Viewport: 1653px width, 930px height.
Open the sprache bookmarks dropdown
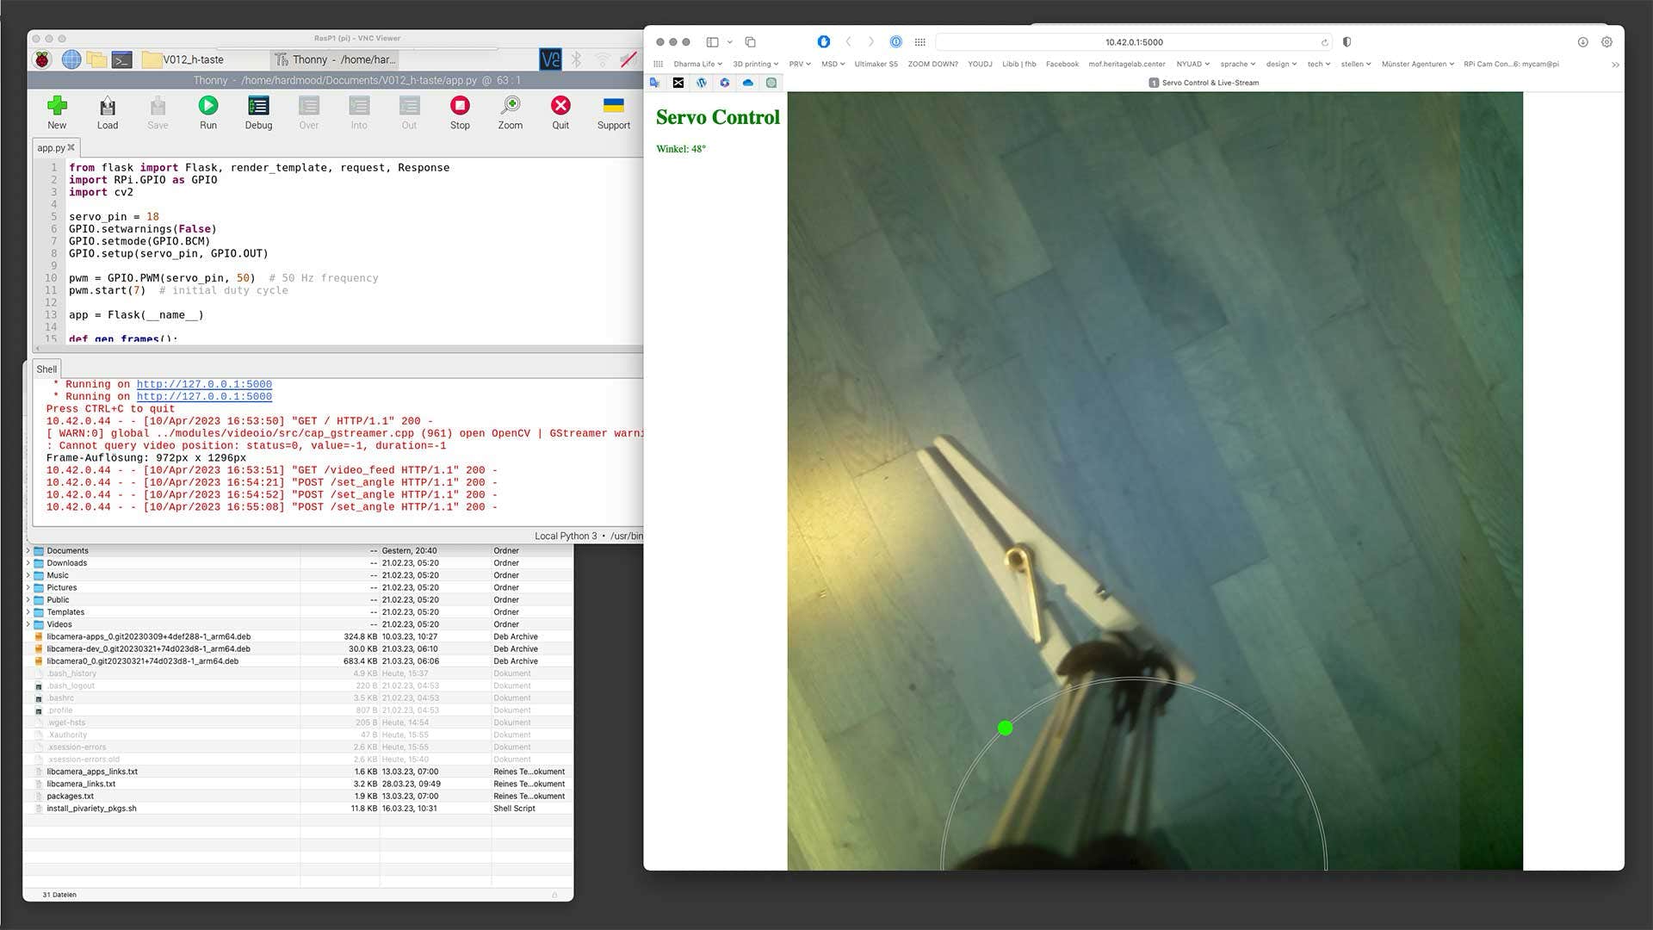(1238, 64)
